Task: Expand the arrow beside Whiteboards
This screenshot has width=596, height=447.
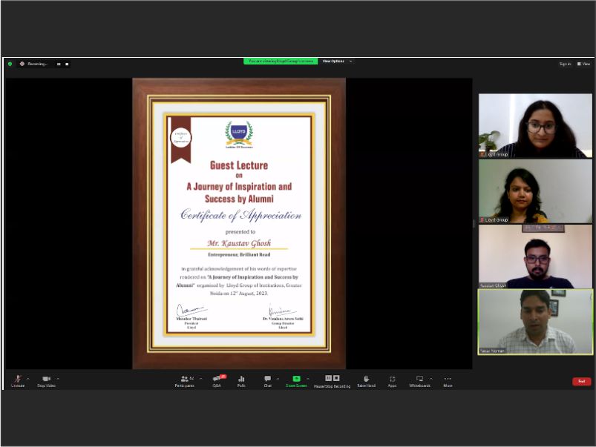Action: click(x=431, y=379)
